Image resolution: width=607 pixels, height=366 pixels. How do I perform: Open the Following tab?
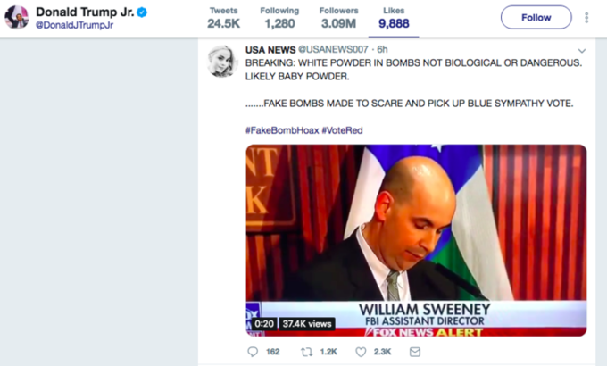[279, 18]
